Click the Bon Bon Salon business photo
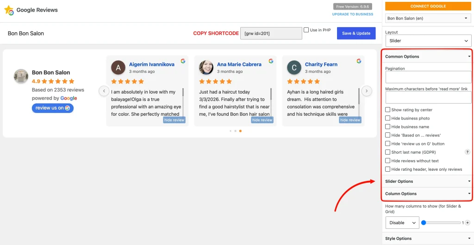This screenshot has height=245, width=474. click(21, 76)
